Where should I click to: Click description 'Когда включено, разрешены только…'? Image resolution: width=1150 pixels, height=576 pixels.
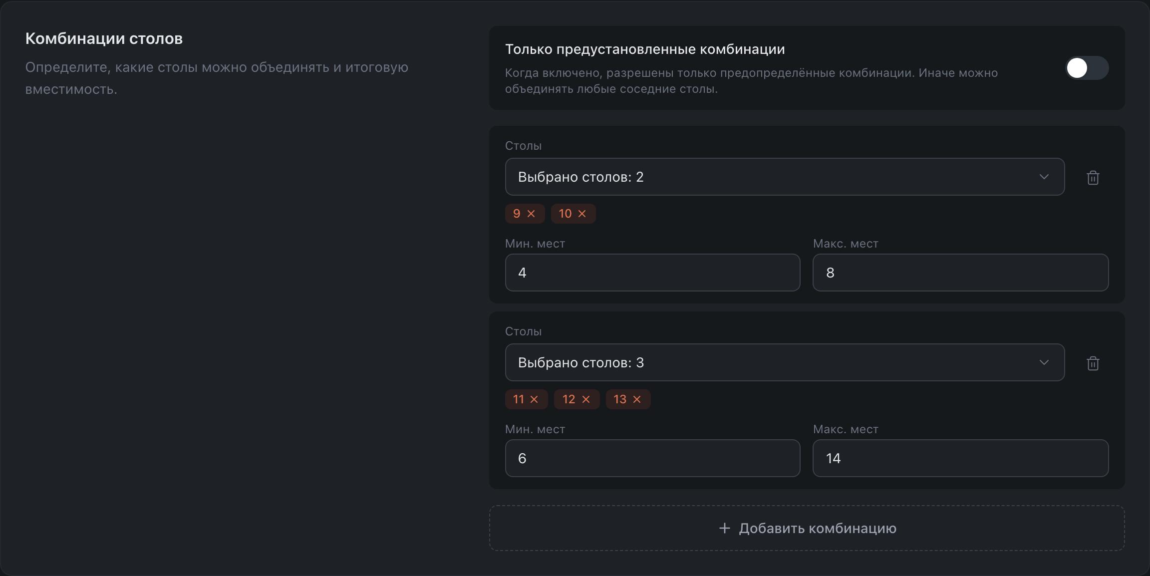coord(751,81)
